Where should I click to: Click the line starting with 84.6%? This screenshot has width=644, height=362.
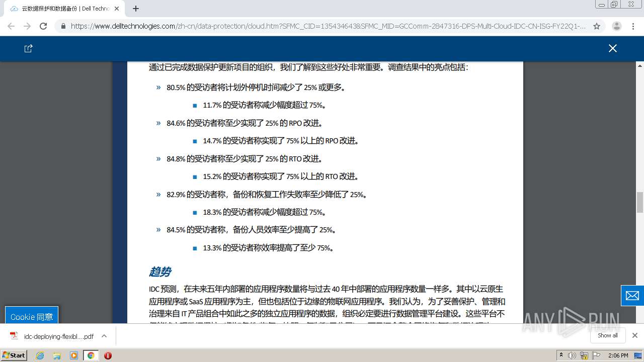click(245, 123)
